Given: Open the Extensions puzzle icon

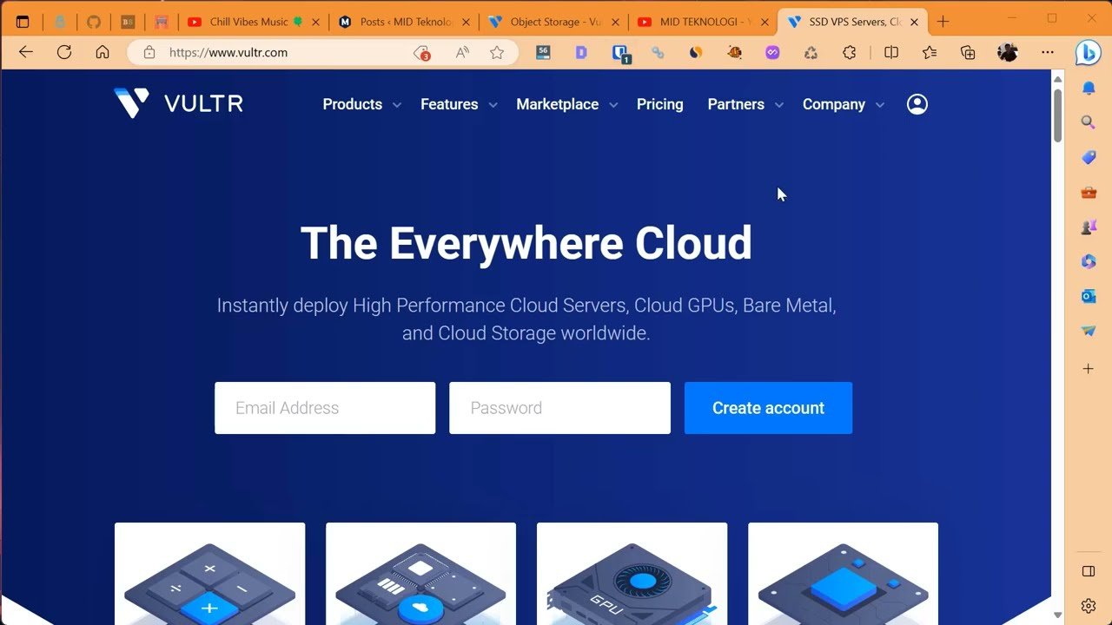Looking at the screenshot, I should tap(850, 52).
